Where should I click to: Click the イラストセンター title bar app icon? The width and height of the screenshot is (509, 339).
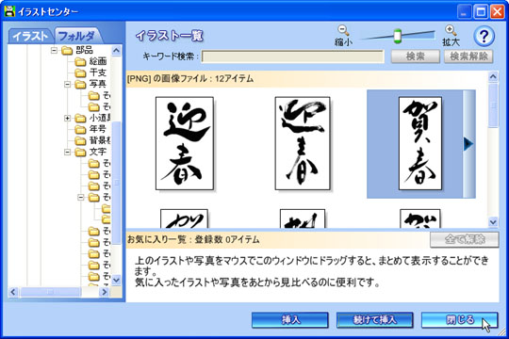click(x=9, y=11)
